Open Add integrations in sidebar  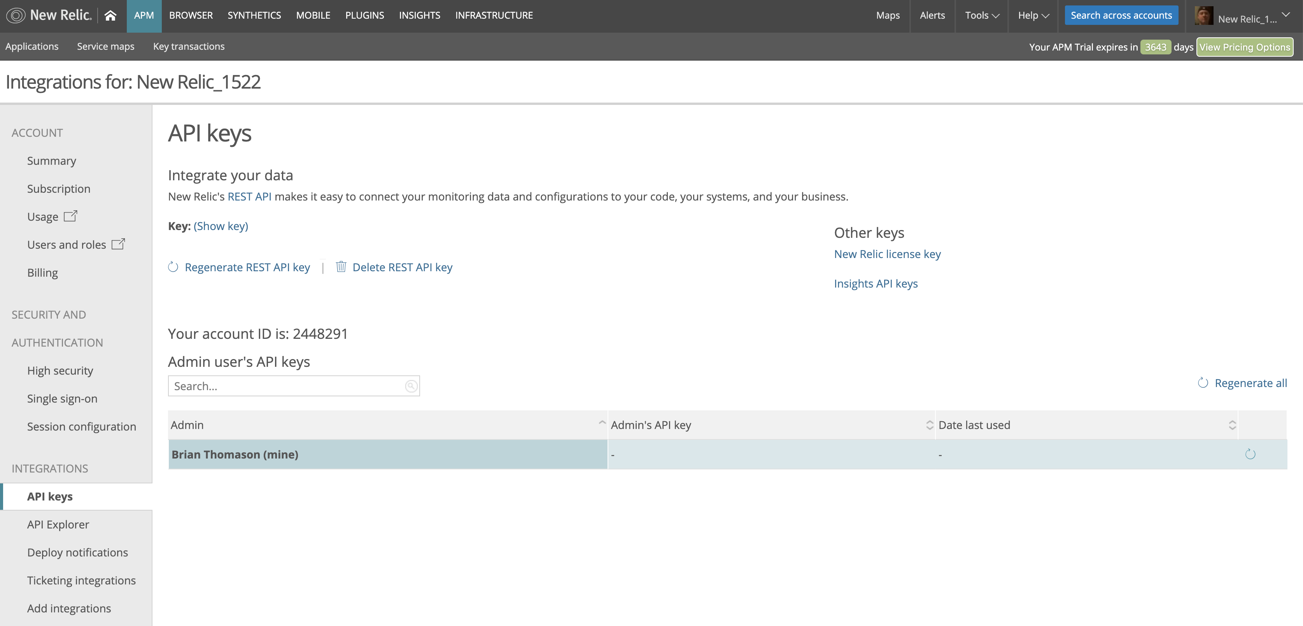69,608
